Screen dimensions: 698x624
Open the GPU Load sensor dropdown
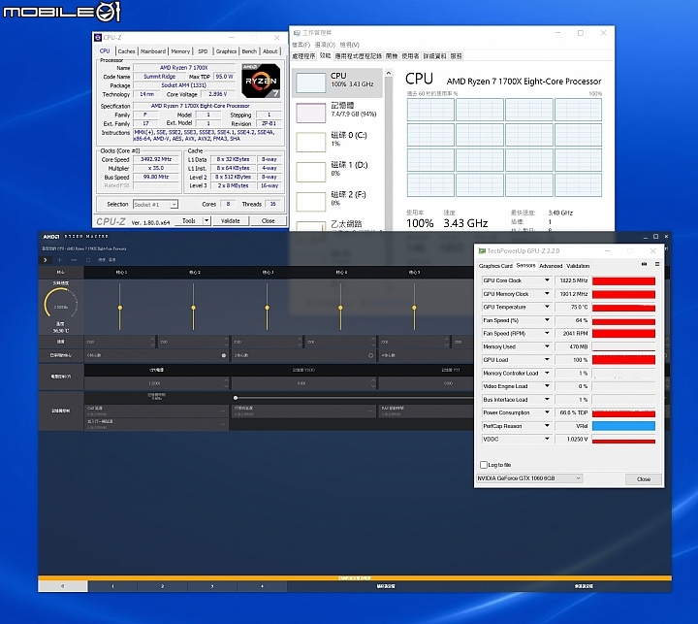coord(547,360)
